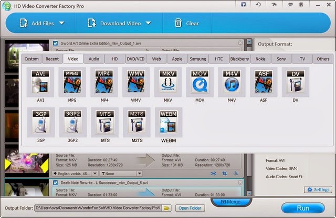Select WMV as output format
This screenshot has width=336, height=218.
coord(136,82)
